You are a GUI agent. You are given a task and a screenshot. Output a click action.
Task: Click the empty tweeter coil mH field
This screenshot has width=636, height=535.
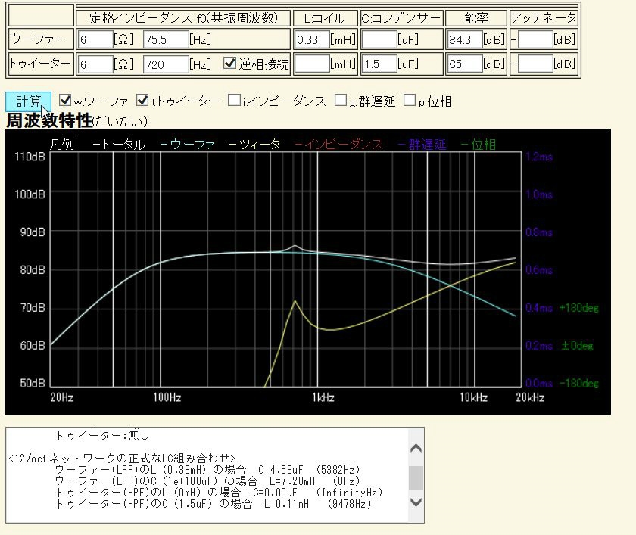click(312, 64)
